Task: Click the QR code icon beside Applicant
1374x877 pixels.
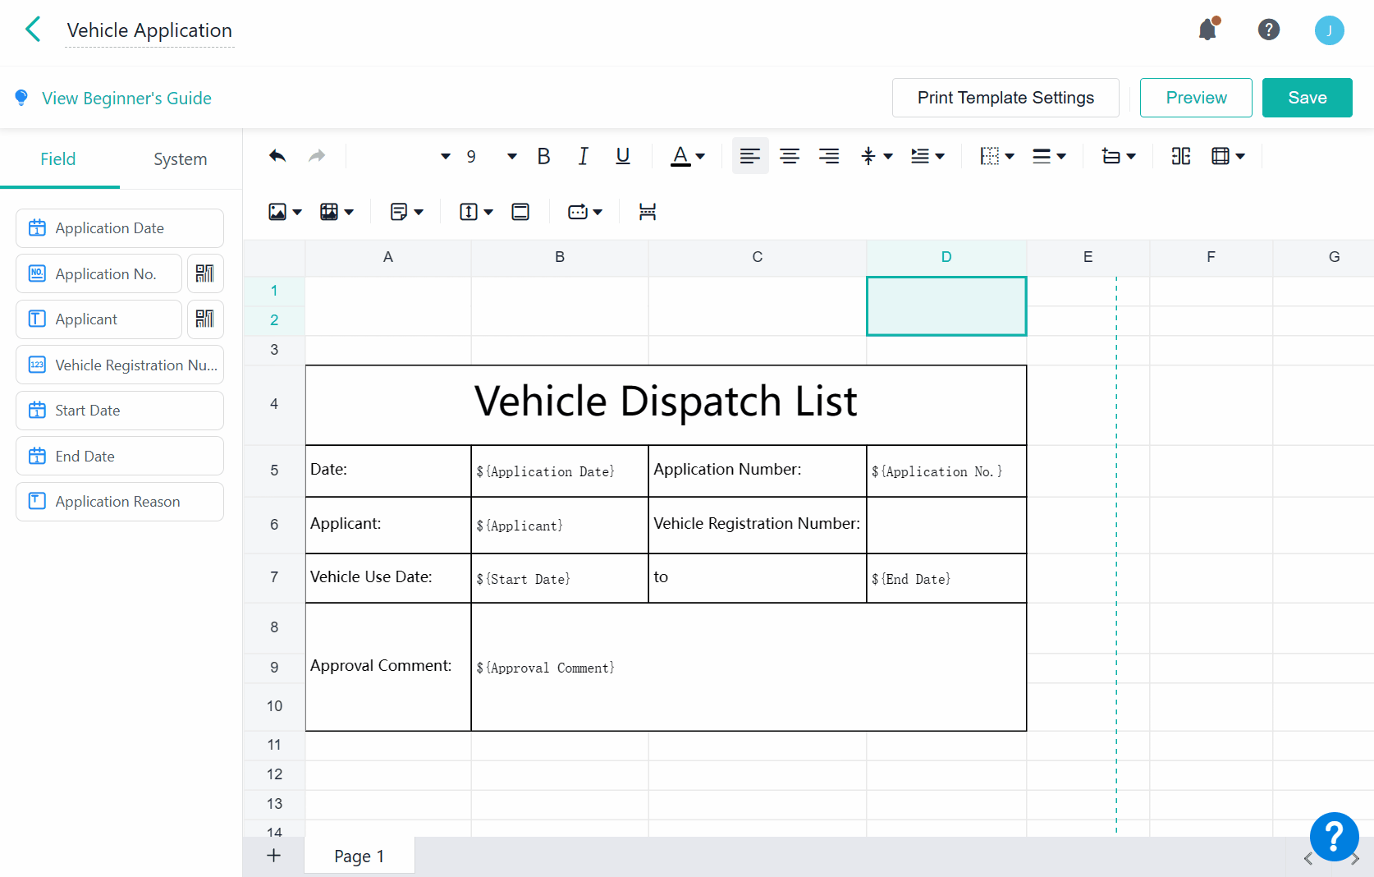Action: pyautogui.click(x=205, y=319)
